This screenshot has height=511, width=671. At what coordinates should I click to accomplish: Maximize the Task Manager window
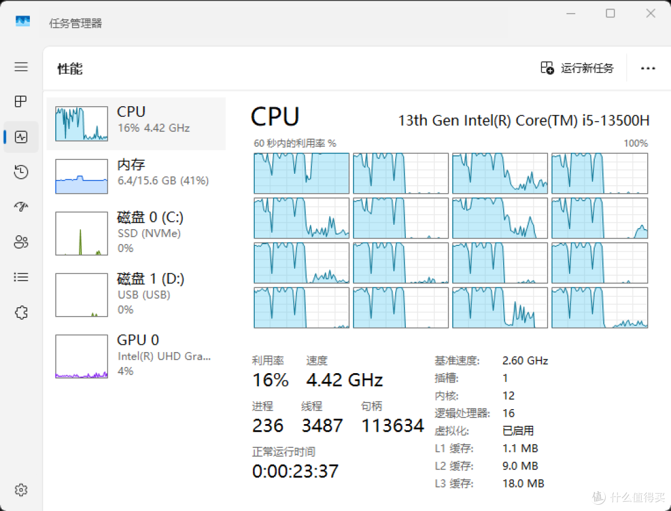click(x=610, y=13)
